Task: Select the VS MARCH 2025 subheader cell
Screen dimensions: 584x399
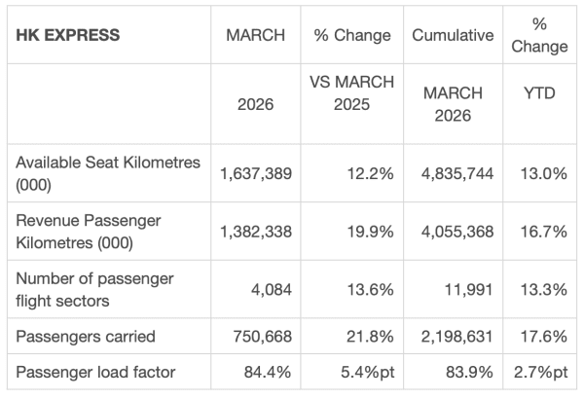Action: coord(351,93)
